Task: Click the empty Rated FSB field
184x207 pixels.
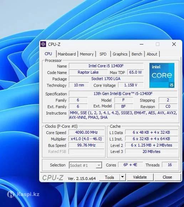Action: pos(86,152)
